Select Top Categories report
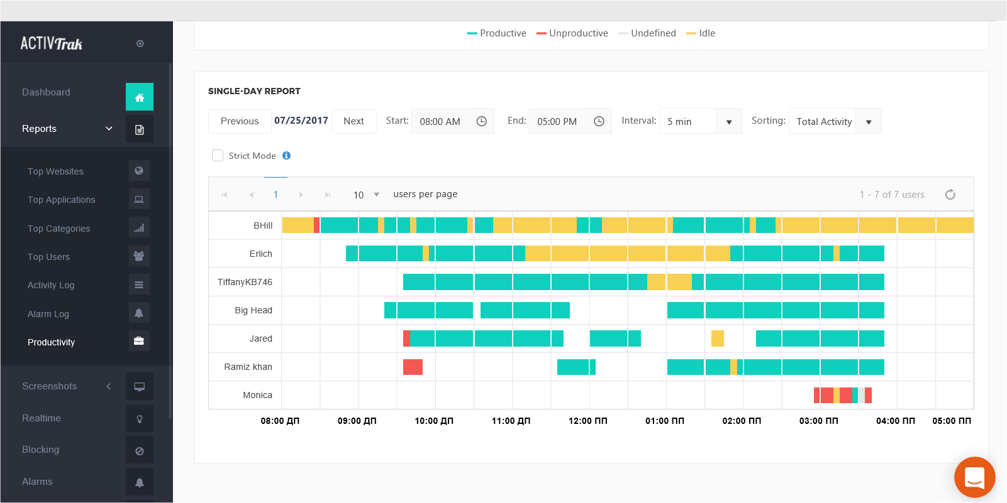The width and height of the screenshot is (1007, 503). click(x=59, y=229)
